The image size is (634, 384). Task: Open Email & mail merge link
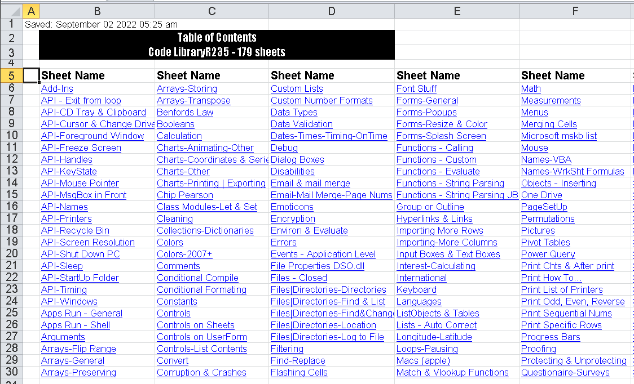pos(310,184)
